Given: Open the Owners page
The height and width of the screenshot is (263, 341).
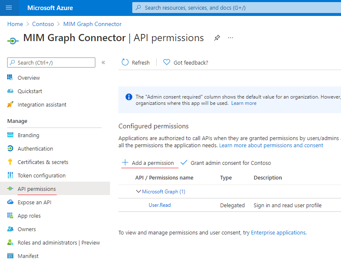Looking at the screenshot, I should (x=26, y=229).
